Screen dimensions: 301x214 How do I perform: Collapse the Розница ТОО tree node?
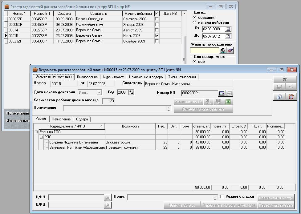click(x=36, y=132)
